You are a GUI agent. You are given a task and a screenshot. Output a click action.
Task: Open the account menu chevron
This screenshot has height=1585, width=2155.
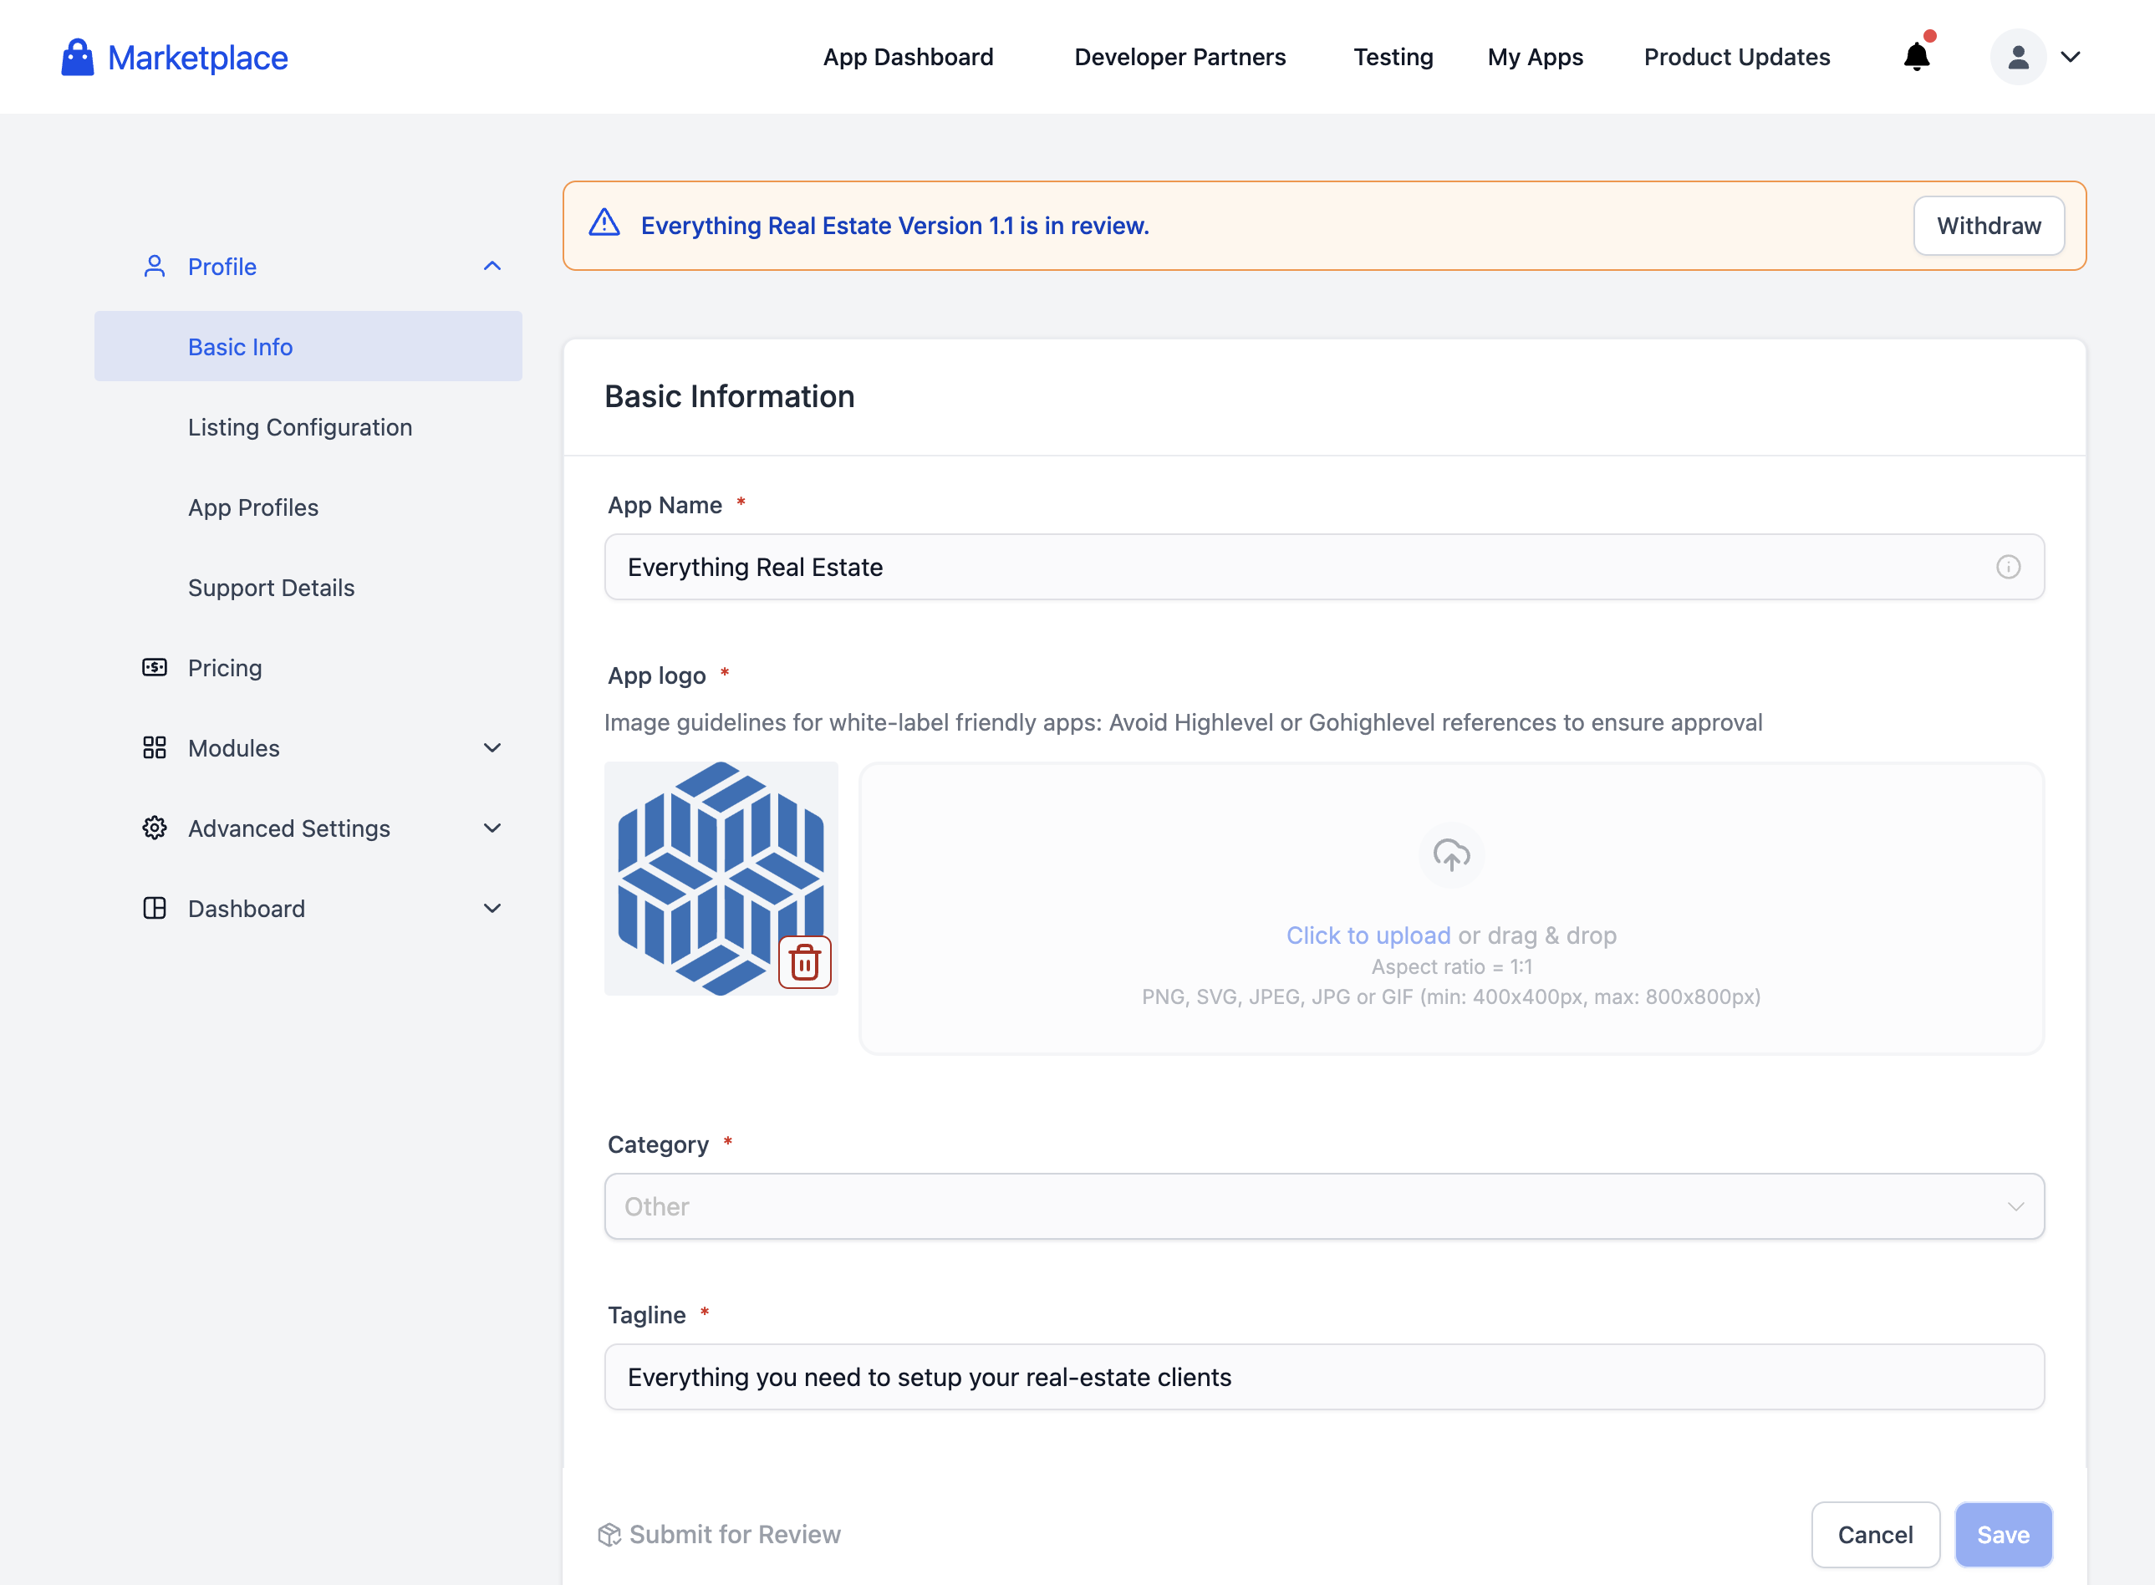[2071, 58]
